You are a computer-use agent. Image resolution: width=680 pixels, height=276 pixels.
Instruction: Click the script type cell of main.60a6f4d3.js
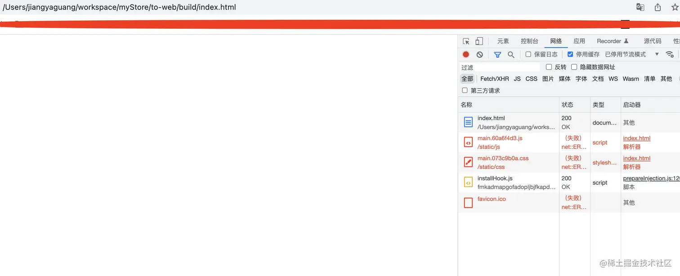pos(600,142)
